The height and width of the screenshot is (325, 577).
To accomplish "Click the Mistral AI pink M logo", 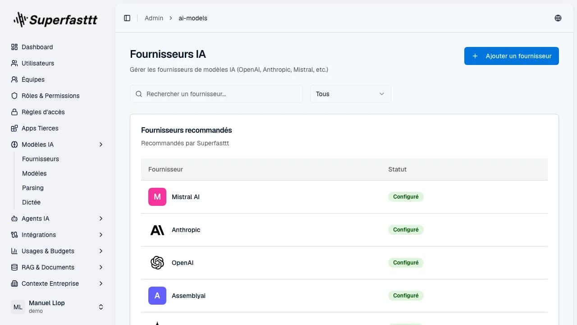I will [x=157, y=197].
